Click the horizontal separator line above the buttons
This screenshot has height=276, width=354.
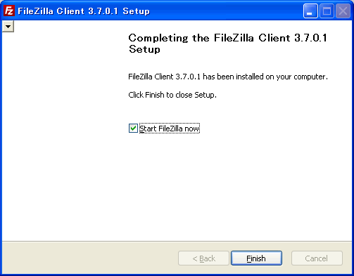click(177, 241)
